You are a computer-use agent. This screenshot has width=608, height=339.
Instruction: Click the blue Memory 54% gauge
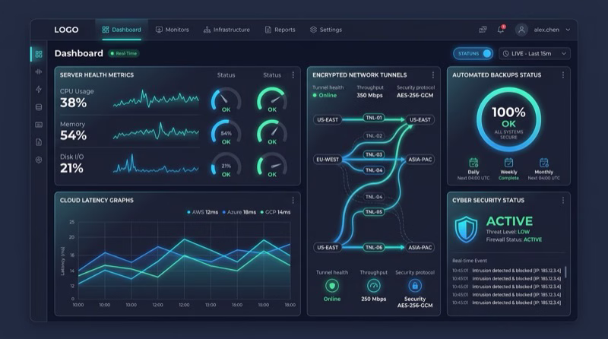226,133
